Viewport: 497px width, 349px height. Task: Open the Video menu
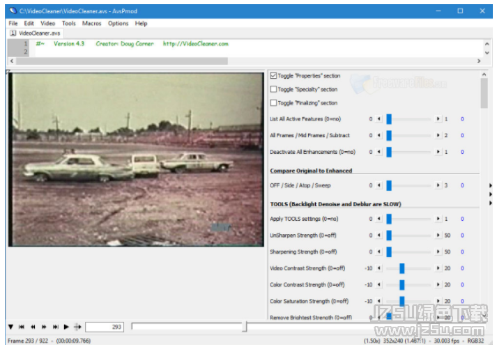(x=47, y=24)
